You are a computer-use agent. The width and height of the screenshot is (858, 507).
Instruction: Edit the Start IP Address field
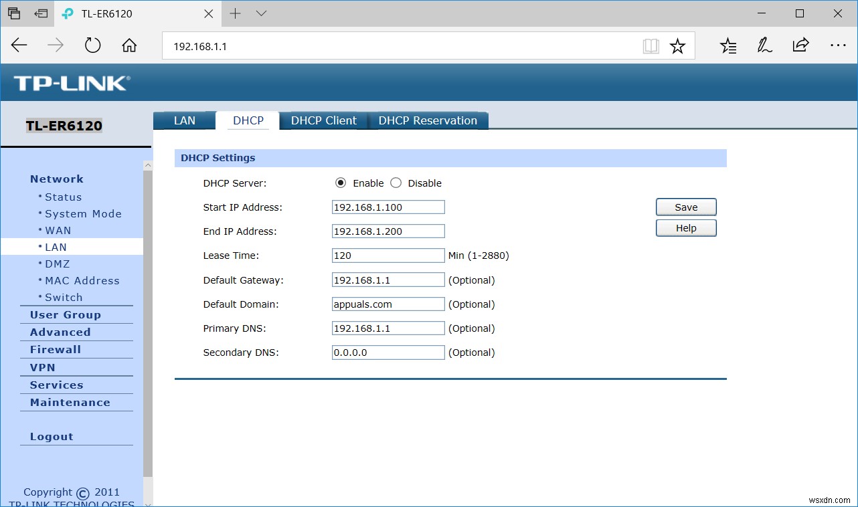388,207
